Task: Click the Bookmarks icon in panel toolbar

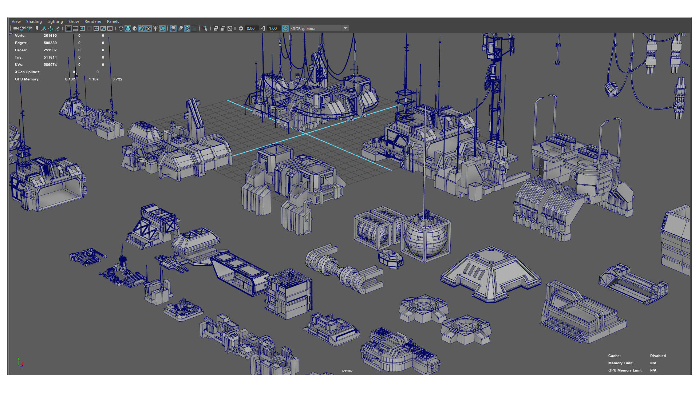Action: click(37, 28)
